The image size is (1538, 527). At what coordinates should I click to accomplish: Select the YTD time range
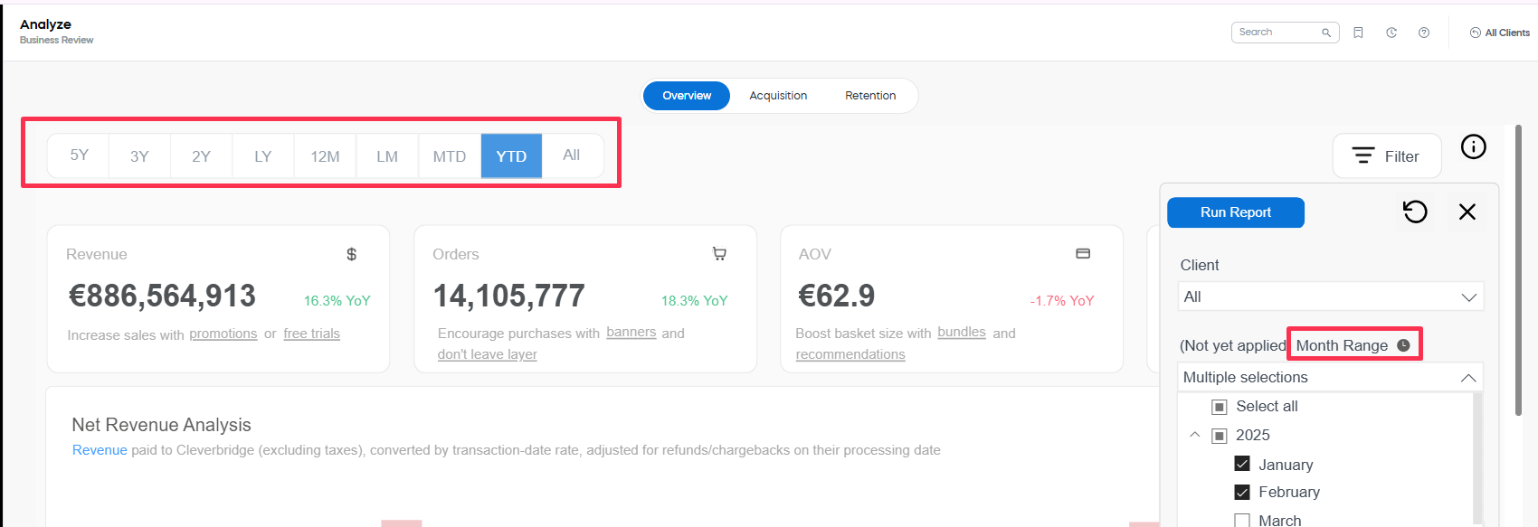point(511,155)
